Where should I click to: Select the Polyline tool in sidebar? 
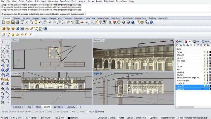[x=3, y=47]
